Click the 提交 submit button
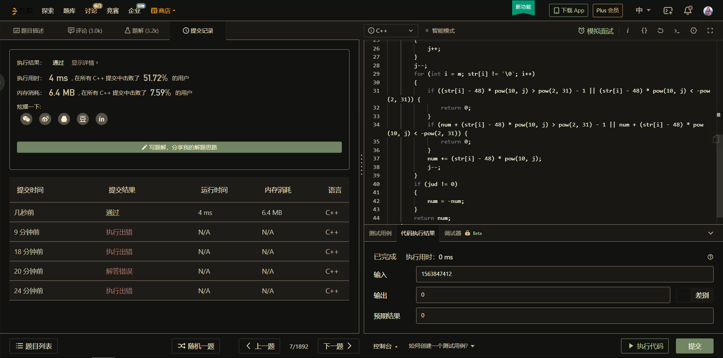 click(694, 346)
